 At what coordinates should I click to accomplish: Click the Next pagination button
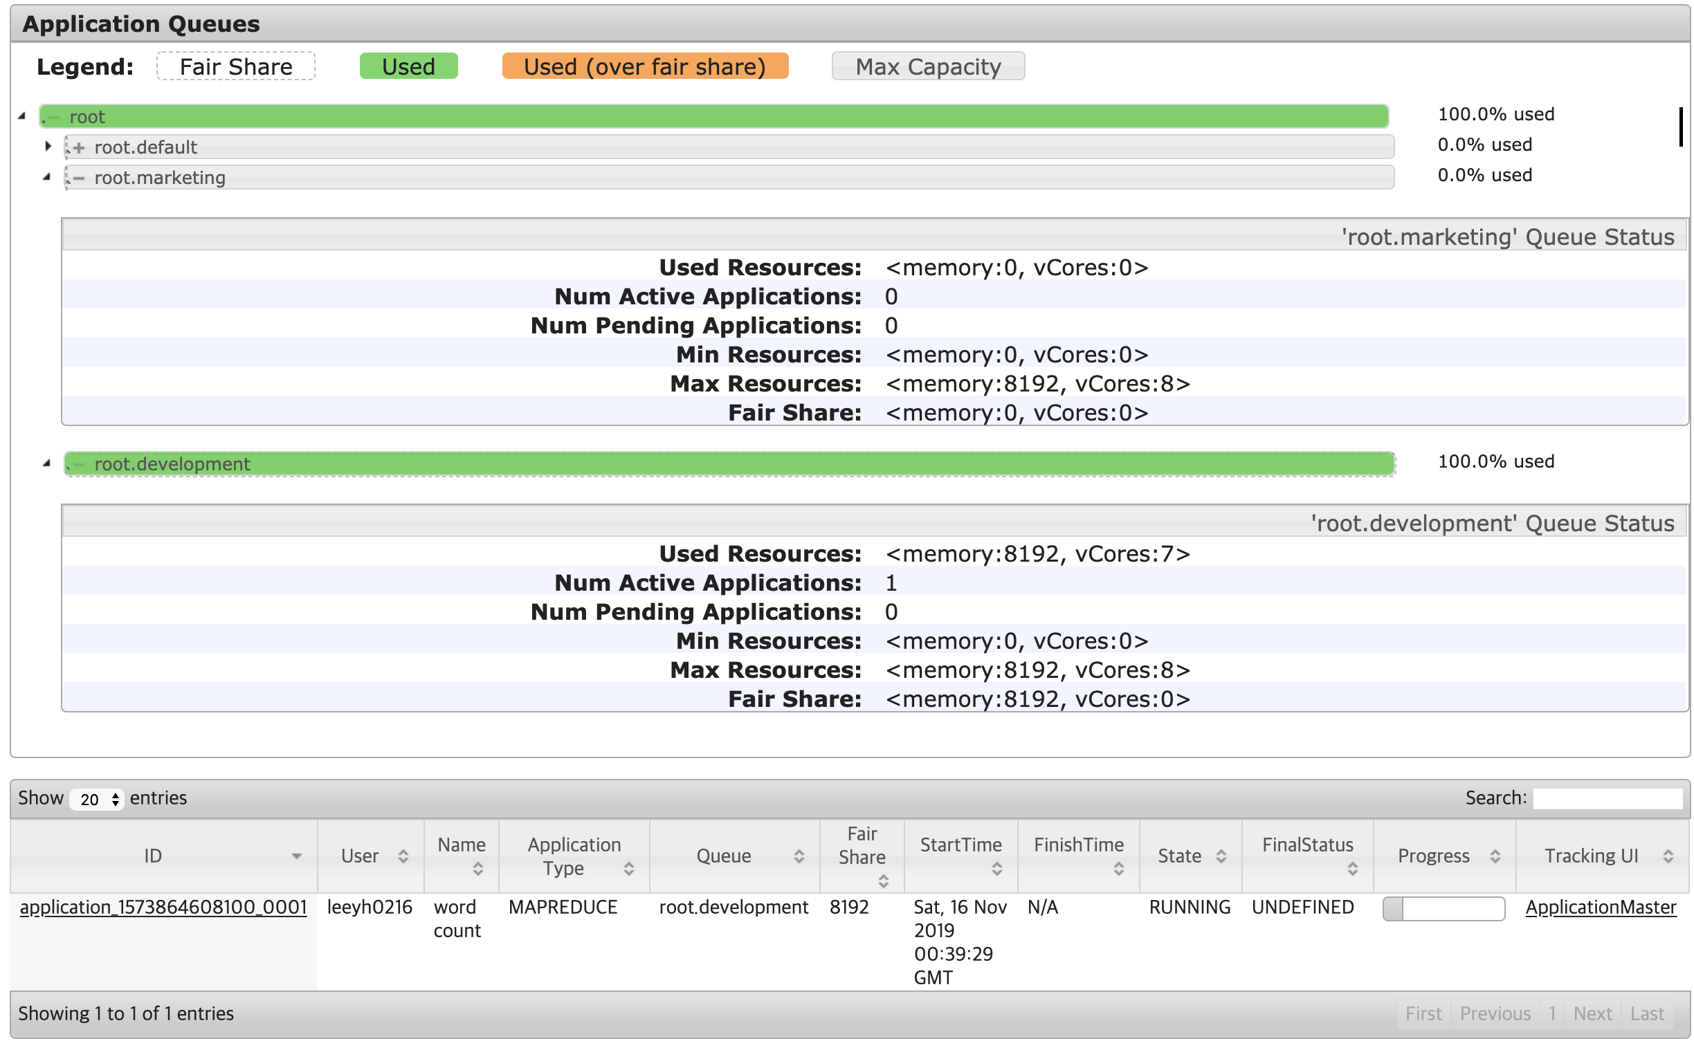pos(1592,1014)
